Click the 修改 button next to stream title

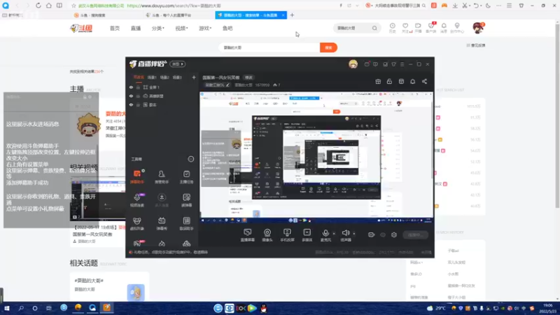click(248, 78)
